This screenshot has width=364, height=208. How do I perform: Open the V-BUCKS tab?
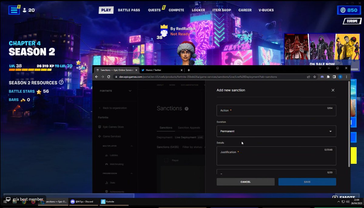pos(266,10)
